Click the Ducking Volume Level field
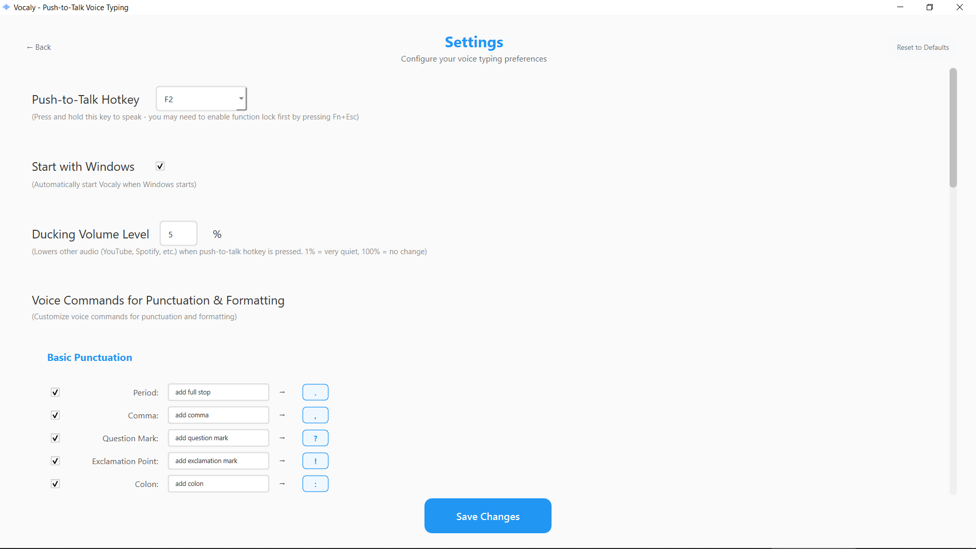The width and height of the screenshot is (976, 549). tap(178, 234)
